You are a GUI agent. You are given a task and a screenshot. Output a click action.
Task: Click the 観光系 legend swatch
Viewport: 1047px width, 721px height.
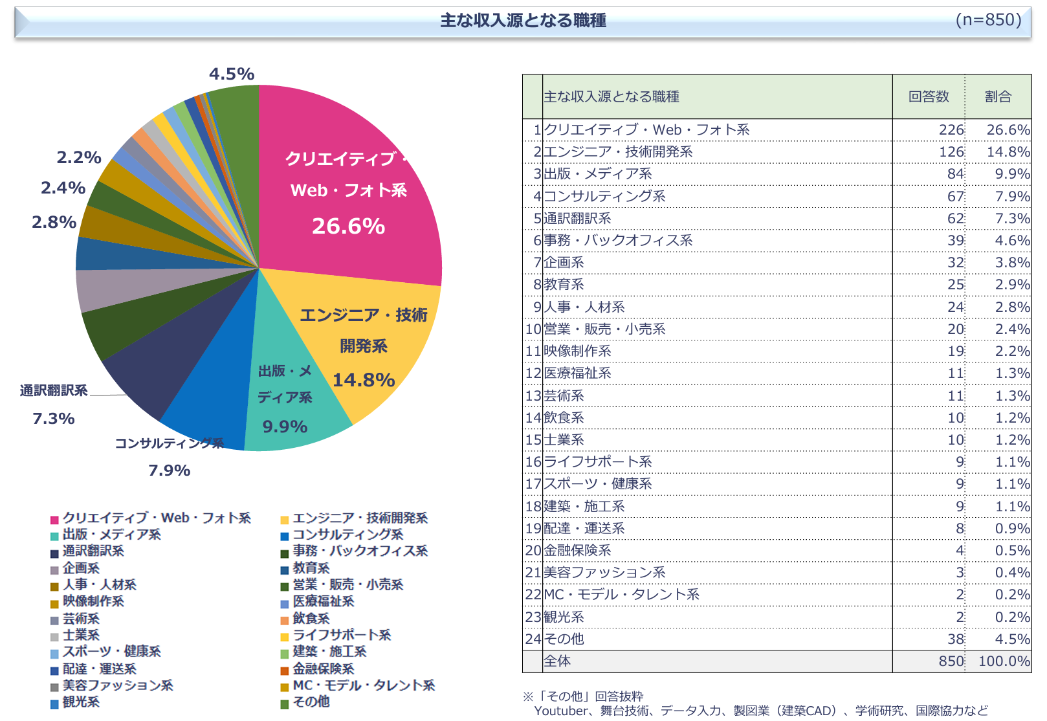(x=55, y=704)
